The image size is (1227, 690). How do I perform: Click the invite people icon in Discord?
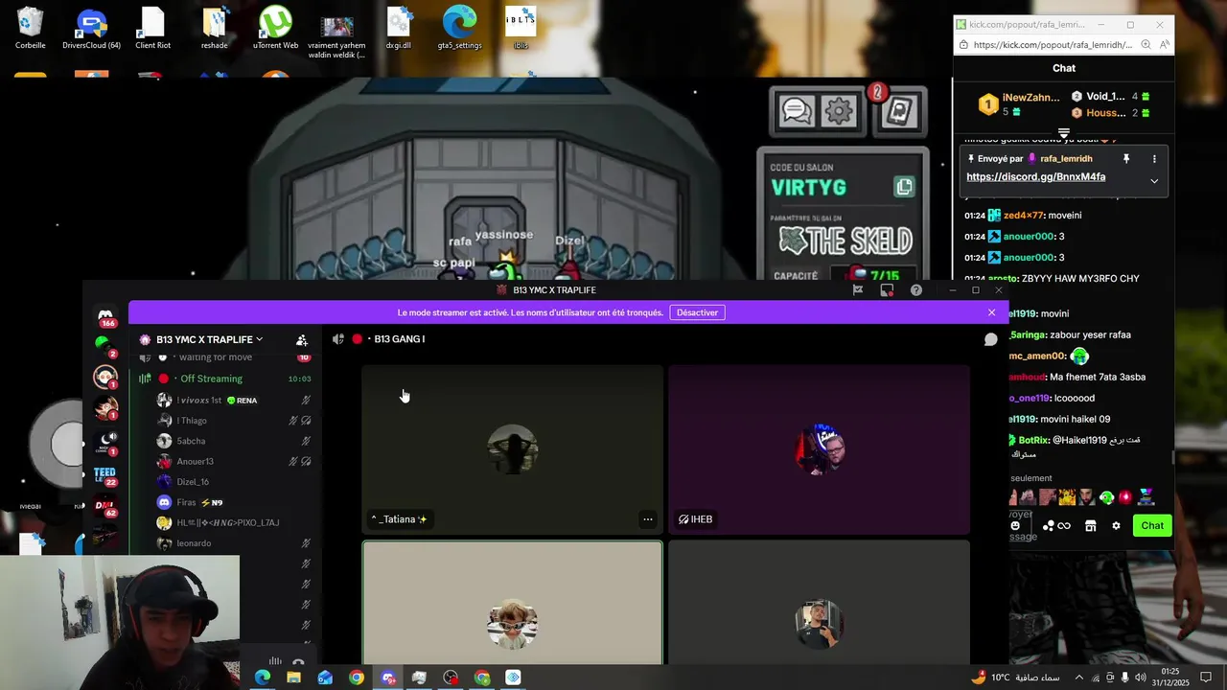302,339
